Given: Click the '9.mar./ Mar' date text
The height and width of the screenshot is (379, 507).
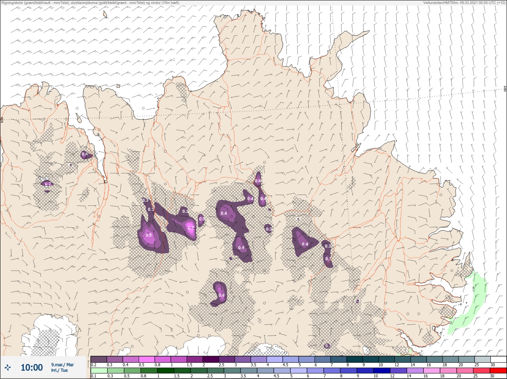Looking at the screenshot, I should click(63, 364).
